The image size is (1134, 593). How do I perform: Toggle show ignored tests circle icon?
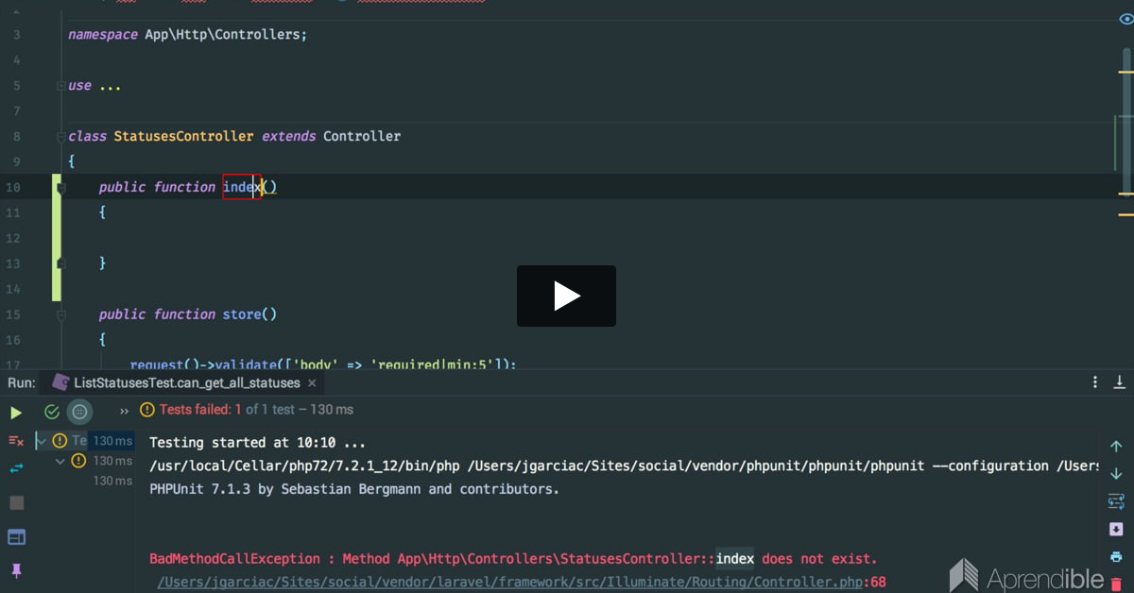[x=79, y=412]
